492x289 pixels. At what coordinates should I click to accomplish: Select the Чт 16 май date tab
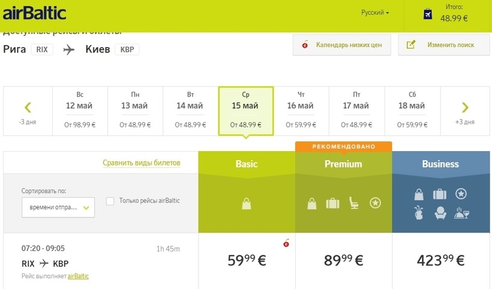pos(301,112)
